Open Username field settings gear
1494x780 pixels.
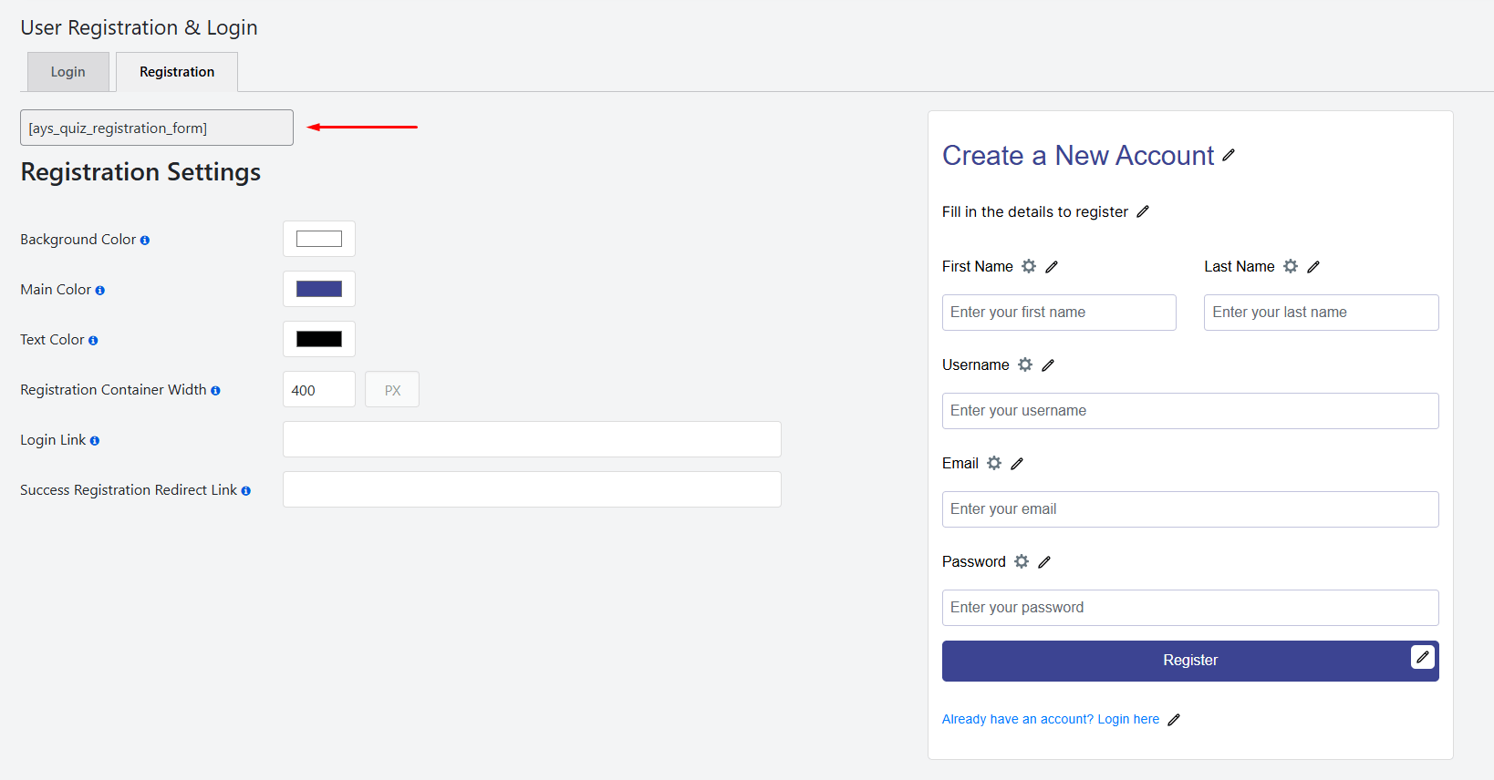click(1025, 364)
